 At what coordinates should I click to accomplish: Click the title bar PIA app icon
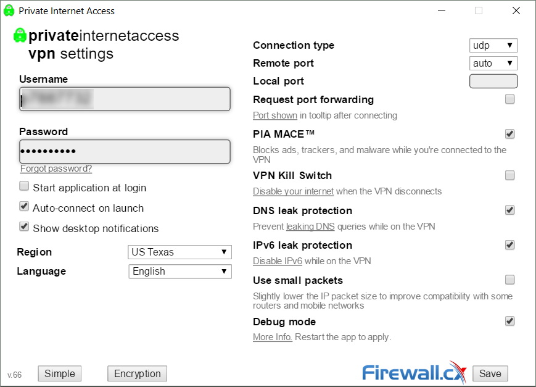point(9,10)
